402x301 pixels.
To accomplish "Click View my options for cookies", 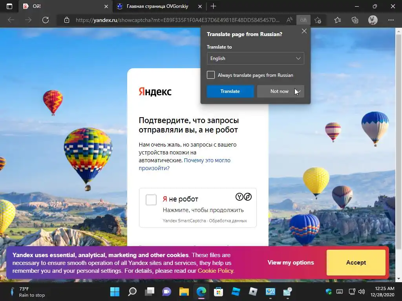I will 291,263.
